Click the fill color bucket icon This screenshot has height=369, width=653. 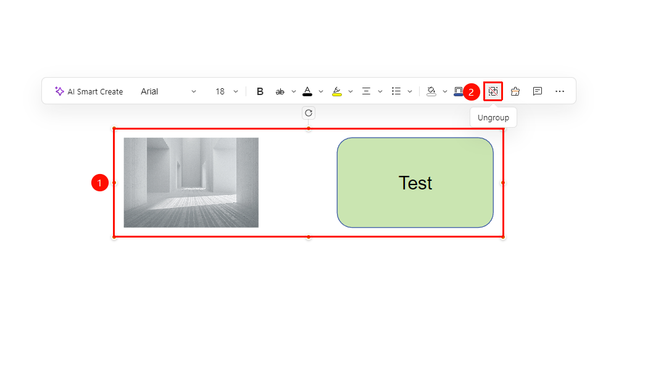[x=431, y=91]
